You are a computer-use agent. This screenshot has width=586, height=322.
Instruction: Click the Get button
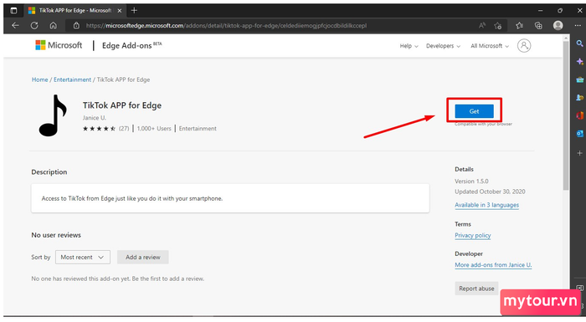(474, 111)
